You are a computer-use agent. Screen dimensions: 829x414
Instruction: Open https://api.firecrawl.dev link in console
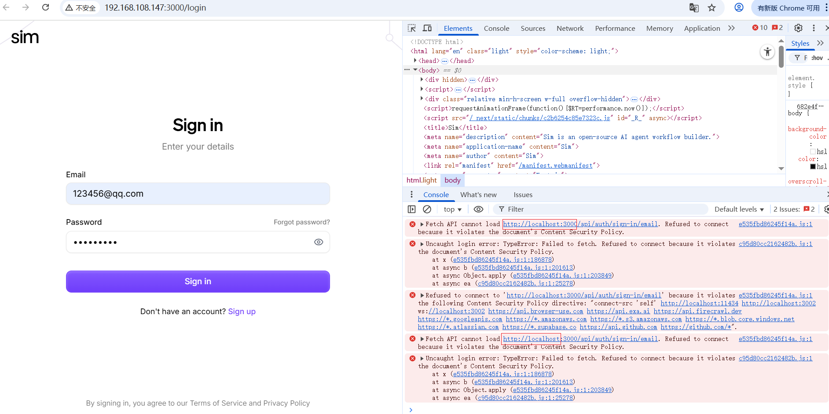click(697, 311)
